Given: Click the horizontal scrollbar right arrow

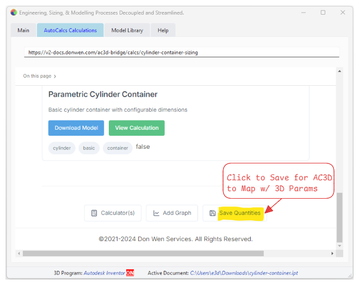Looking at the screenshot, I should (332, 254).
